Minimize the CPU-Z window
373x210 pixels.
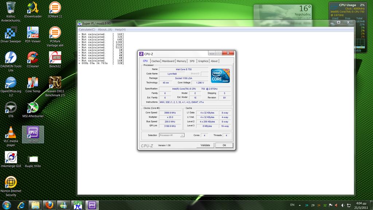(212, 53)
